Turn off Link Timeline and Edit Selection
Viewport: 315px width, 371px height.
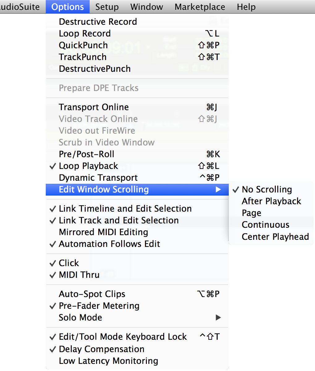click(125, 209)
